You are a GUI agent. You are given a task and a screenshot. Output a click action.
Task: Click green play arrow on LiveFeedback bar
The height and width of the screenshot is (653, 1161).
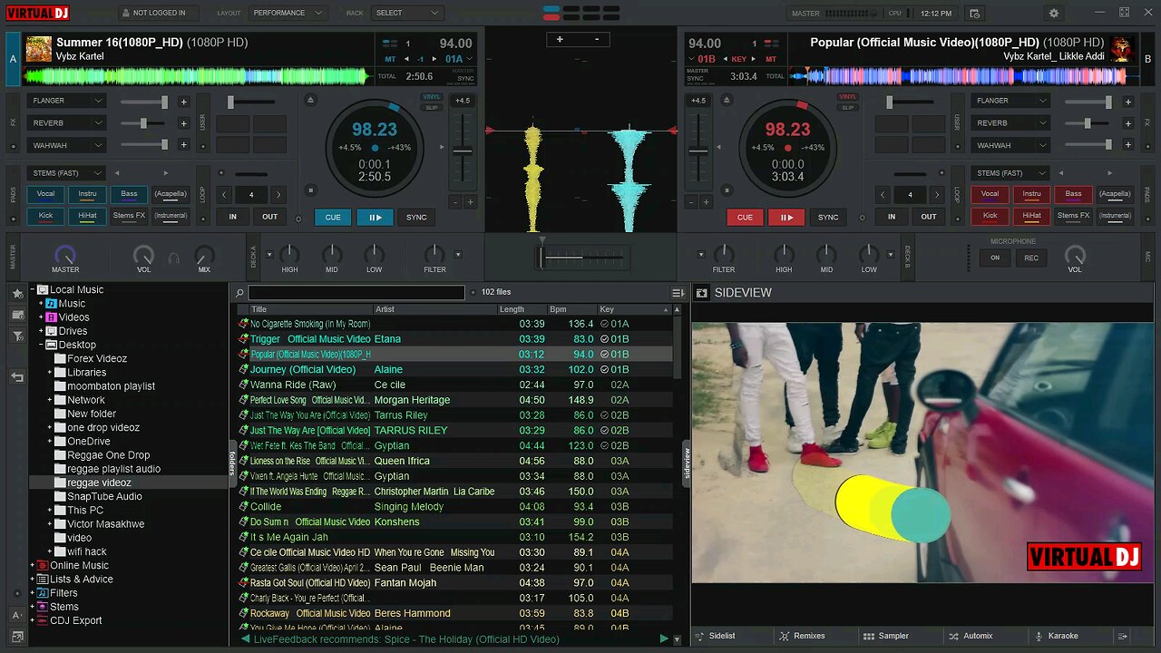[x=664, y=639]
